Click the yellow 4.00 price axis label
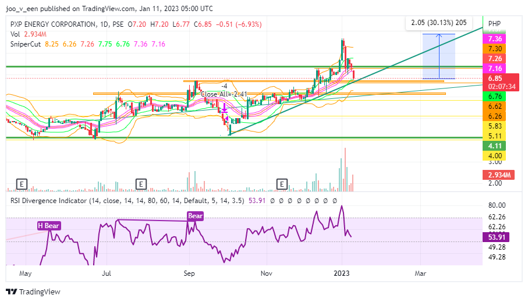528x302 pixels. [495, 156]
